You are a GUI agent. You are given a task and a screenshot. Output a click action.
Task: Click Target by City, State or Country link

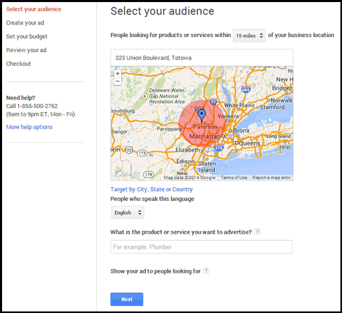tap(152, 189)
